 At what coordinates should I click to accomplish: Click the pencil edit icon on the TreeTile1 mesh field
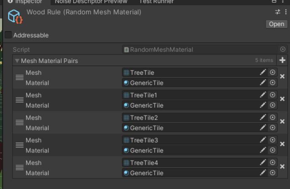click(263, 95)
